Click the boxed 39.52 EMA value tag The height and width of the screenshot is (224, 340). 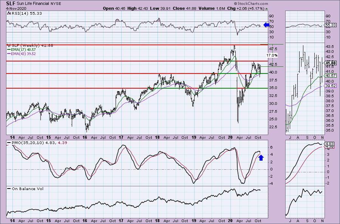click(331, 86)
